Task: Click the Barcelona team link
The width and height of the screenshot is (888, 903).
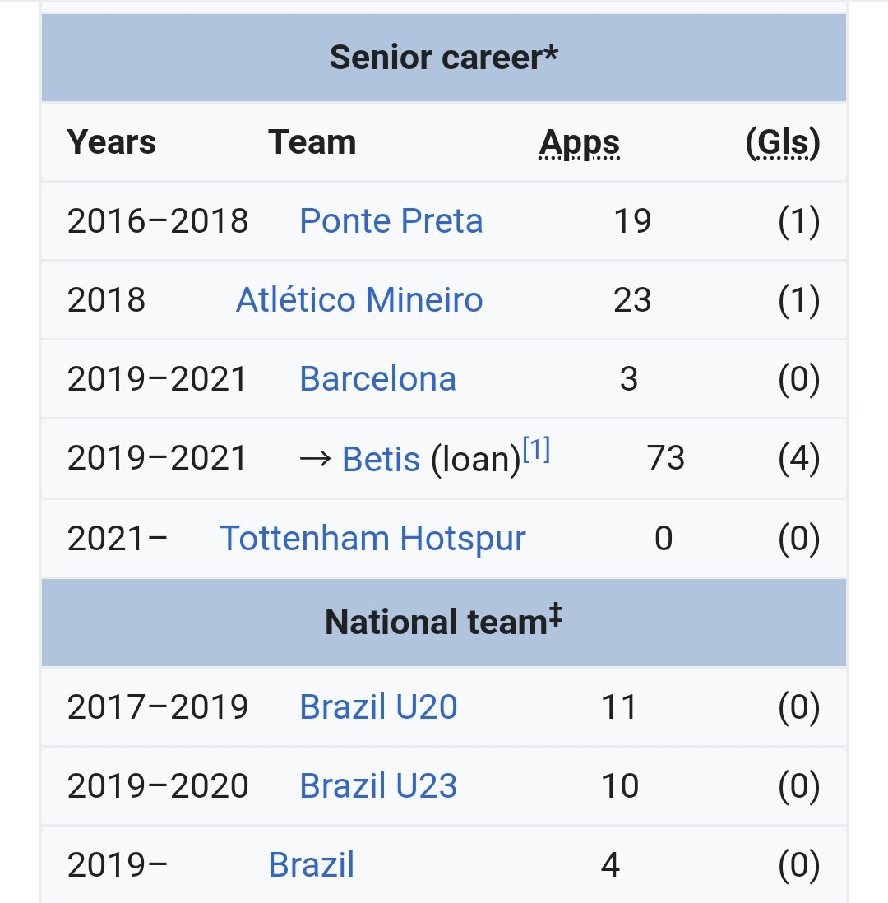Action: tap(377, 379)
